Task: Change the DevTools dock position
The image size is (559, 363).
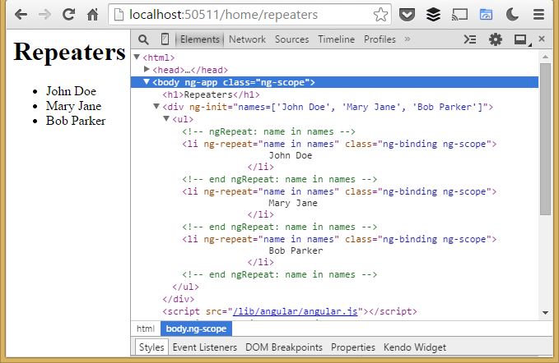Action: [x=522, y=39]
